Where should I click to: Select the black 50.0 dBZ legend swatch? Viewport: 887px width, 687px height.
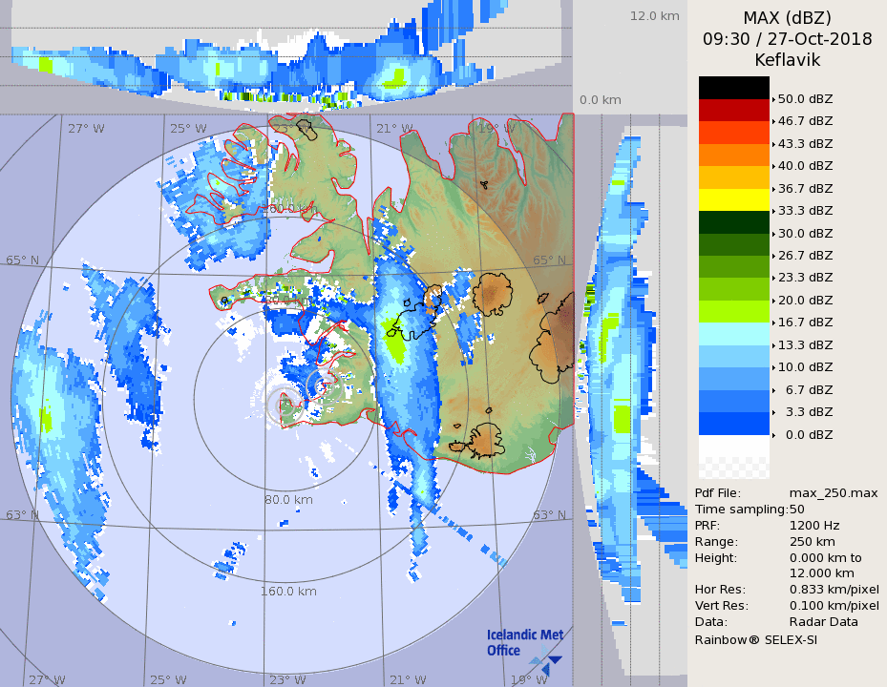(733, 88)
